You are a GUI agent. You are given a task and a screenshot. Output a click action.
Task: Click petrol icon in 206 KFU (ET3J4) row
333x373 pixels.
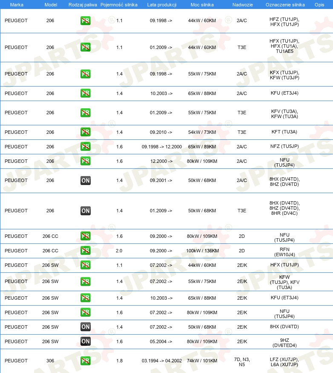click(85, 93)
